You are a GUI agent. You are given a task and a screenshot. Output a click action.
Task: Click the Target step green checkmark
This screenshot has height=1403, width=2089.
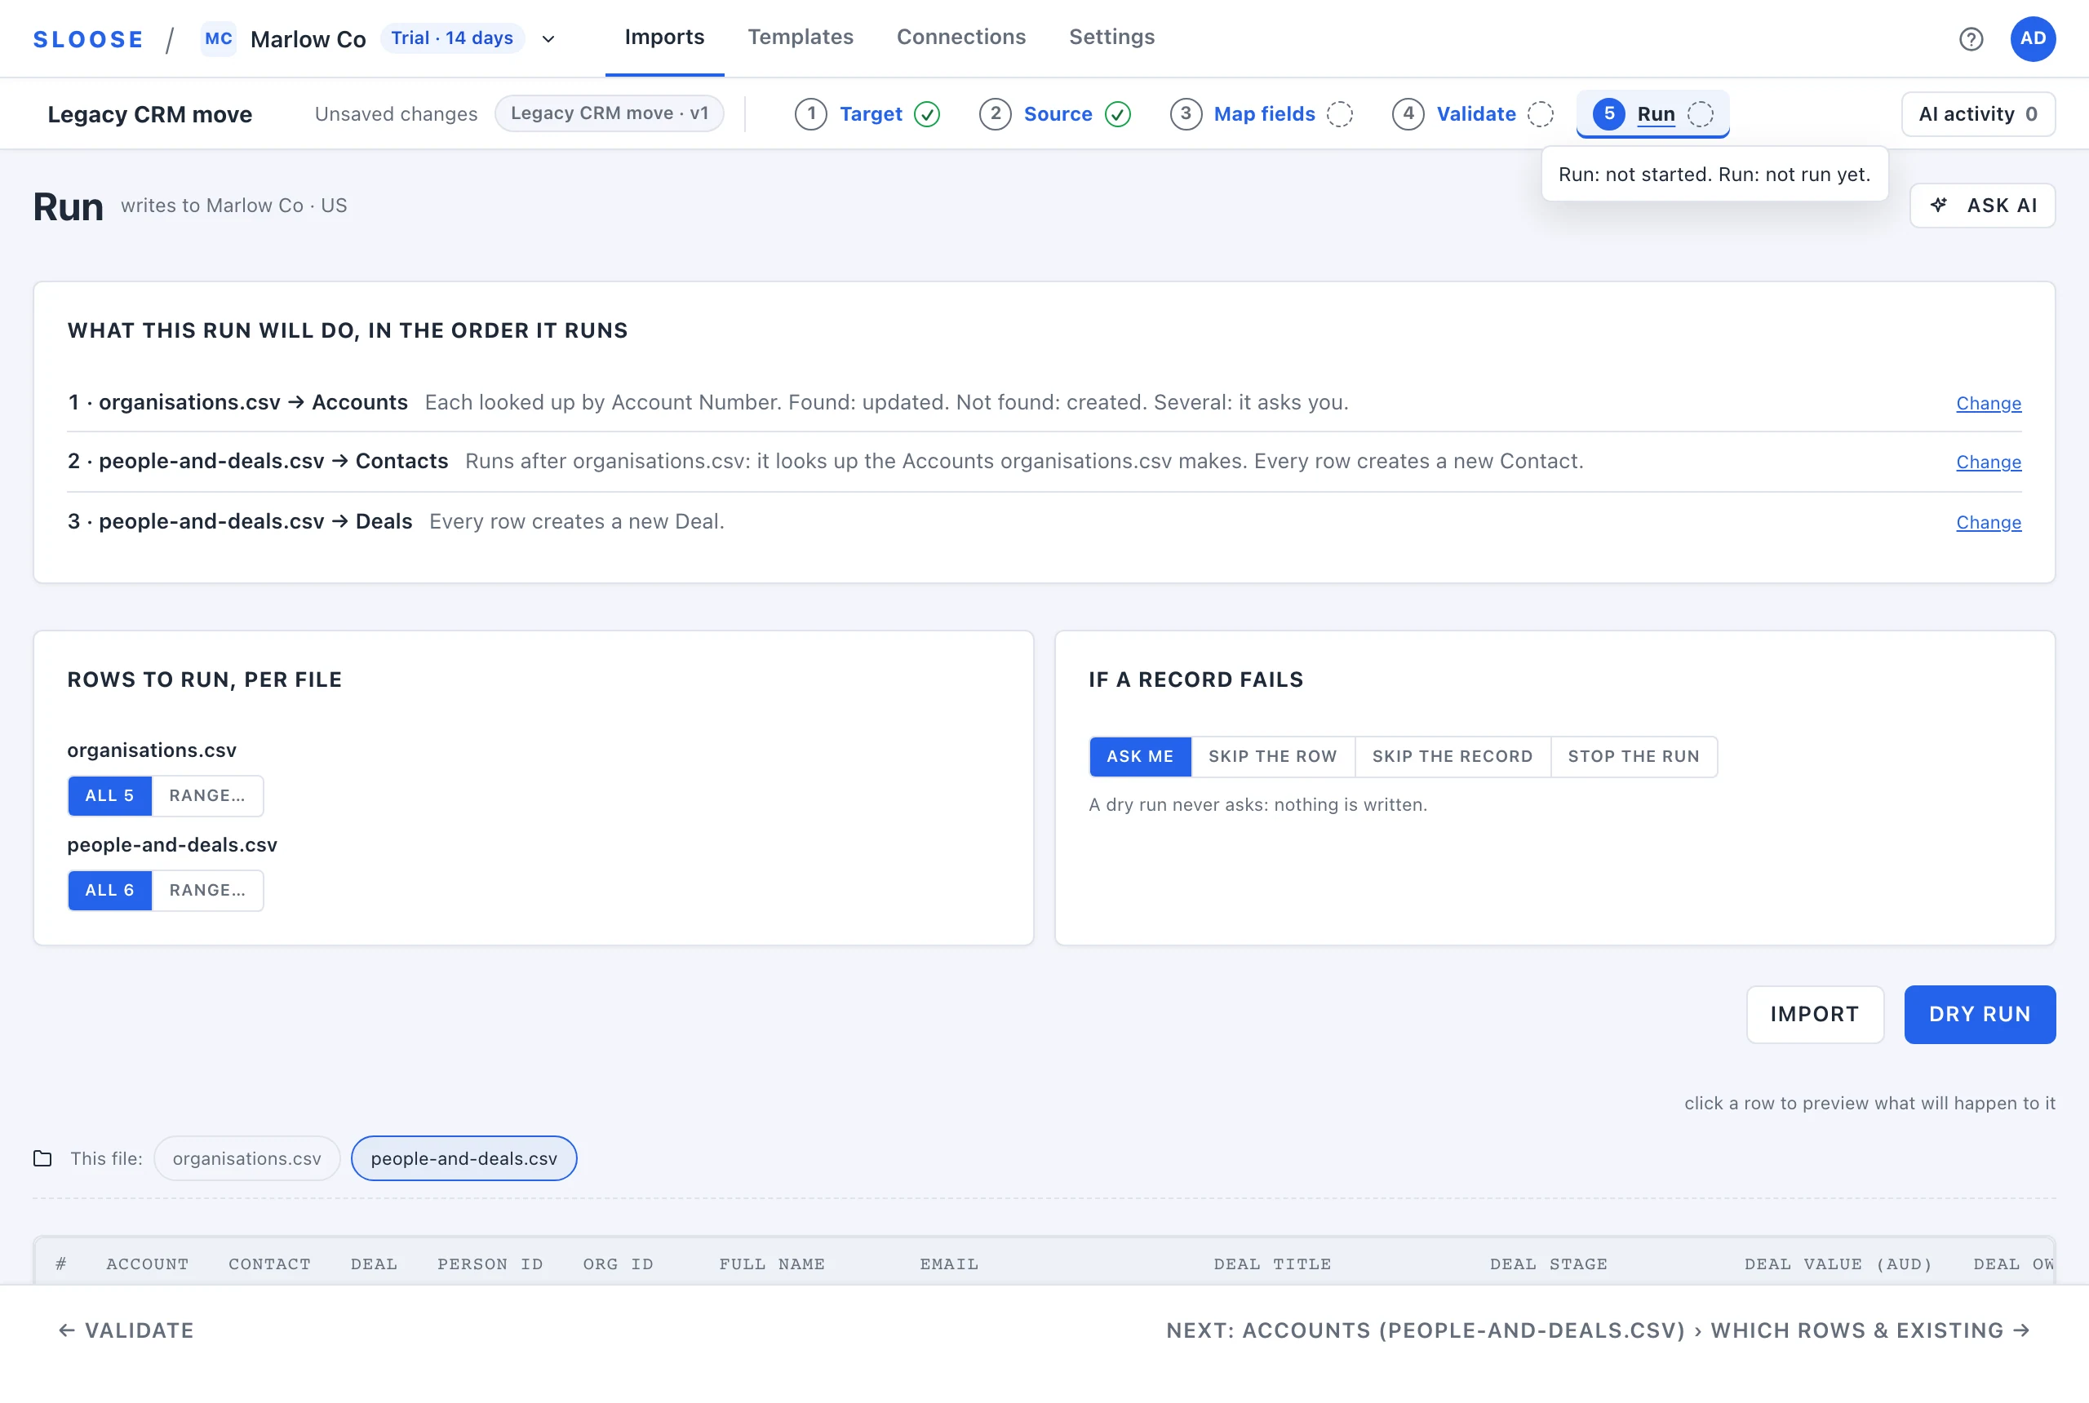pos(927,114)
